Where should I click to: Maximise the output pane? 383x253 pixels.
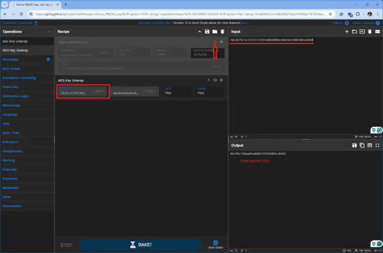point(377,145)
